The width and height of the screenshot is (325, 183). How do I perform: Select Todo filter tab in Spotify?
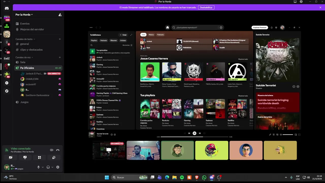click(x=143, y=35)
